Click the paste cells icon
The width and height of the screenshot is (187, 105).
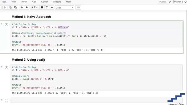tap(15, 8)
